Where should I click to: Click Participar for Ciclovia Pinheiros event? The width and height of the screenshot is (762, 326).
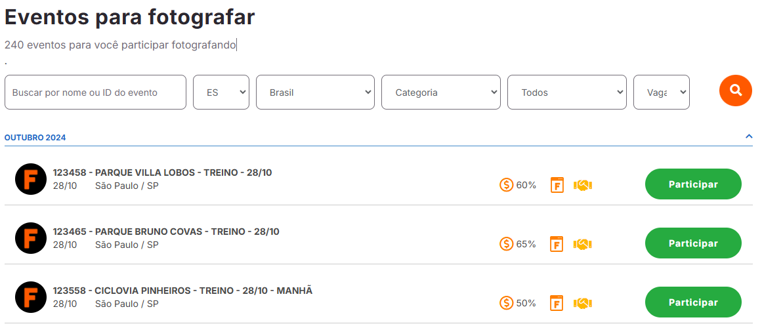(693, 302)
